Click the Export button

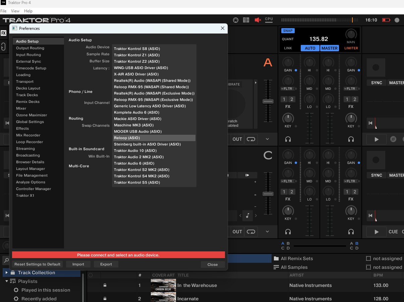(x=106, y=264)
